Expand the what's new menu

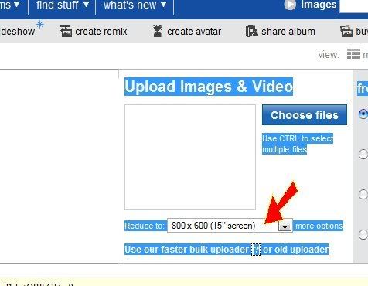pos(135,5)
